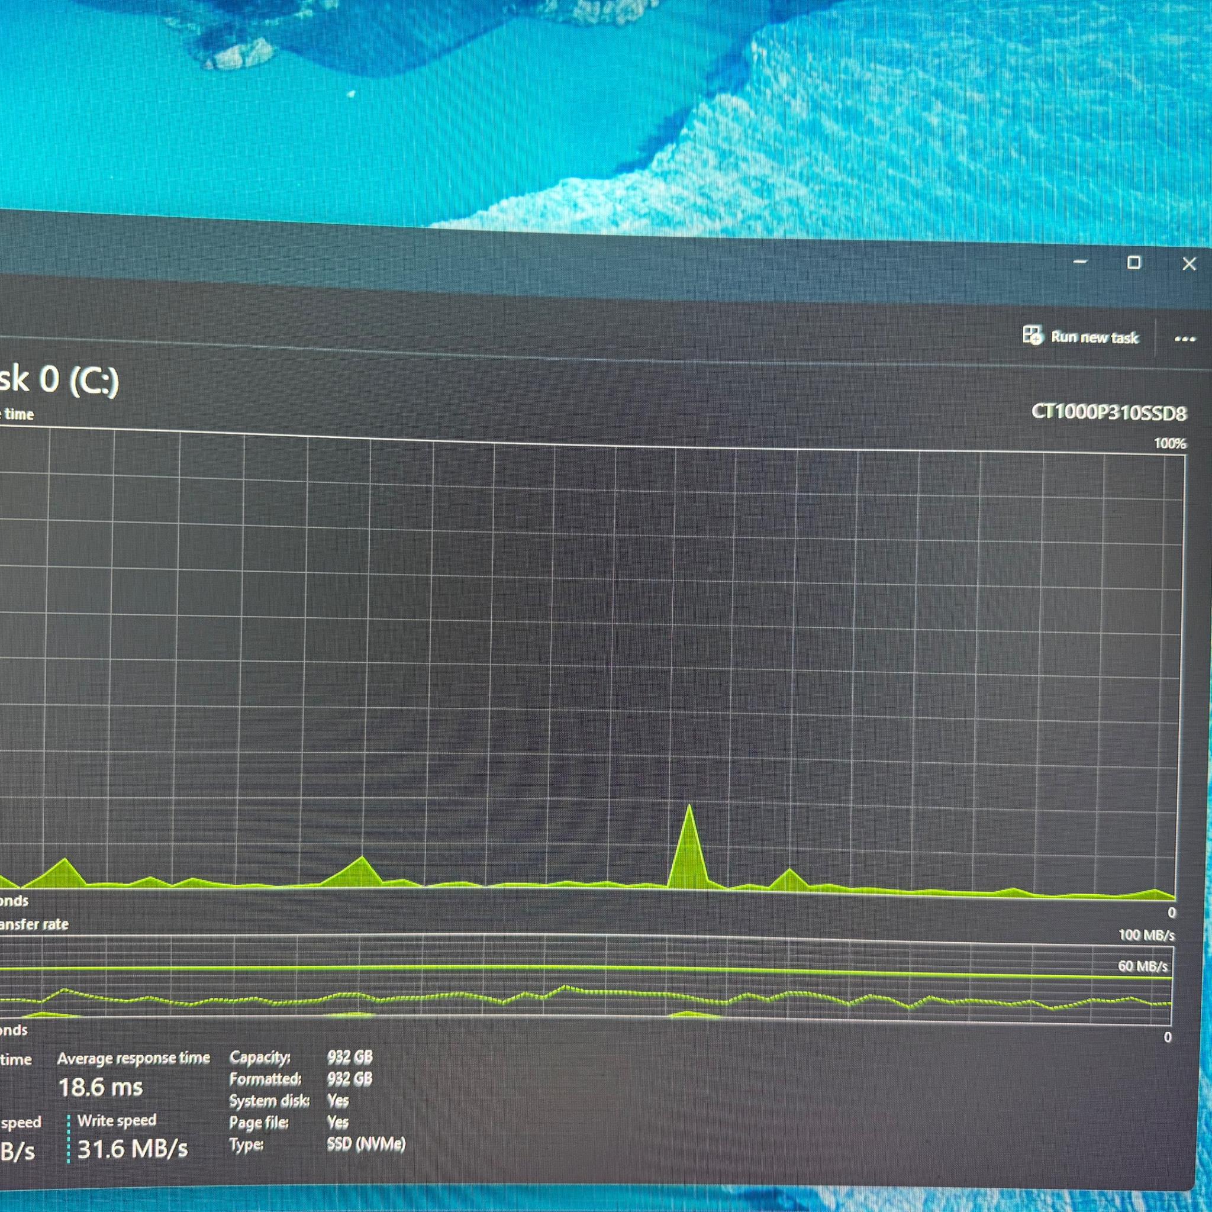The width and height of the screenshot is (1212, 1212).
Task: Click the Page file Yes value
Action: coord(337,1121)
